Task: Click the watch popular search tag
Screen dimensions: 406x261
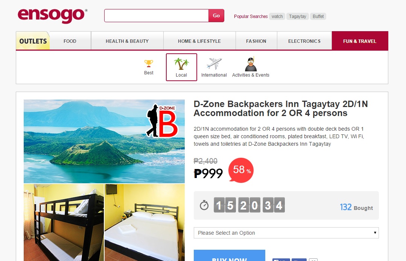Action: tap(277, 17)
